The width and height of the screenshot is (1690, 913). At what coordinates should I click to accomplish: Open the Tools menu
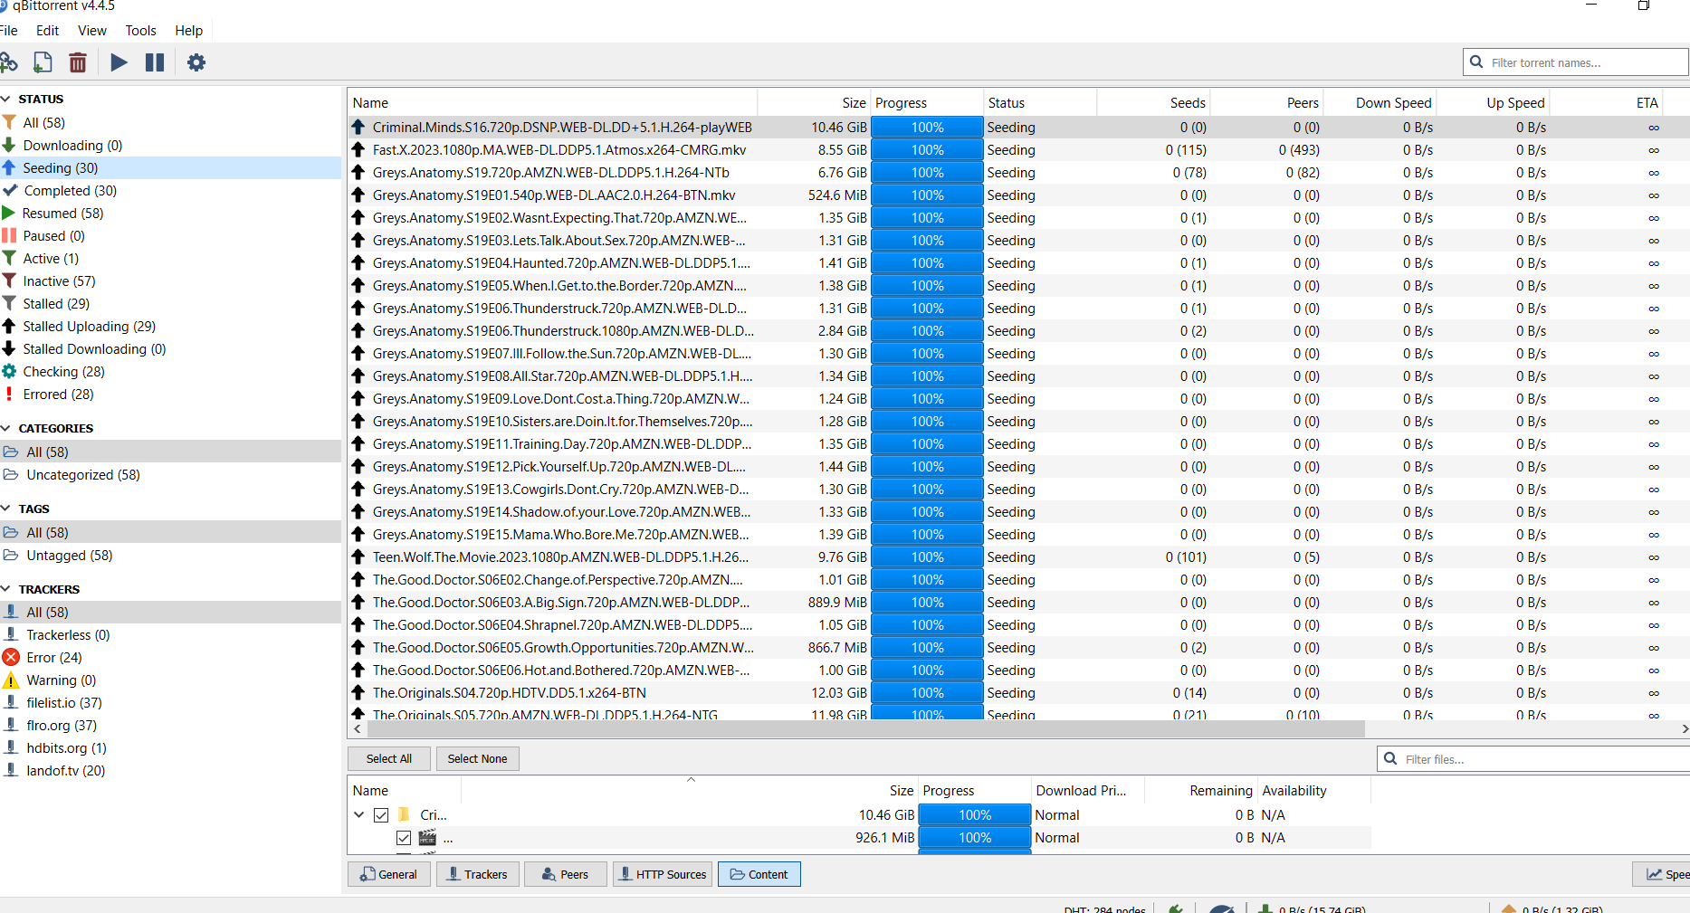[140, 31]
